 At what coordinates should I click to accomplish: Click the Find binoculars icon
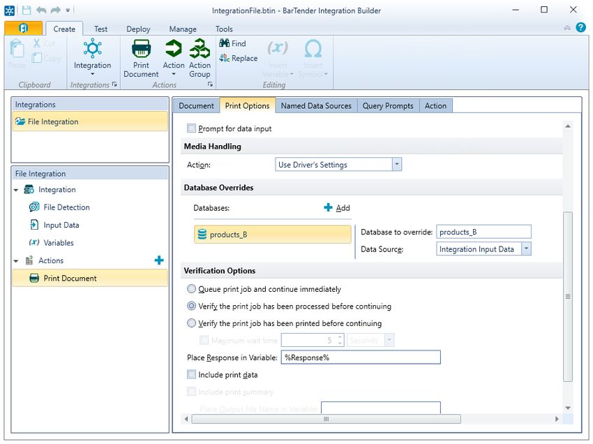click(224, 43)
